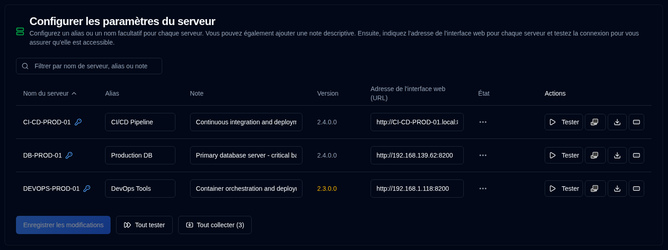
Task: Click the overlapping-windows icon in DEVOPS-PROD-01 row
Action: [595, 189]
